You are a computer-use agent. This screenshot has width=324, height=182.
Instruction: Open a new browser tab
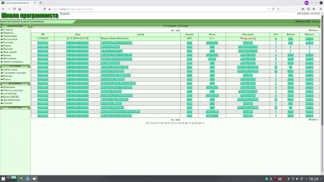pyautogui.click(x=40, y=3)
